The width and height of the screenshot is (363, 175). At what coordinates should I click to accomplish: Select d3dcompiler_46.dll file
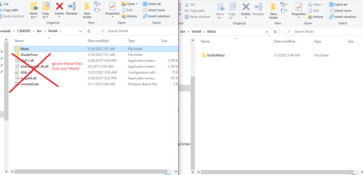tap(34, 67)
